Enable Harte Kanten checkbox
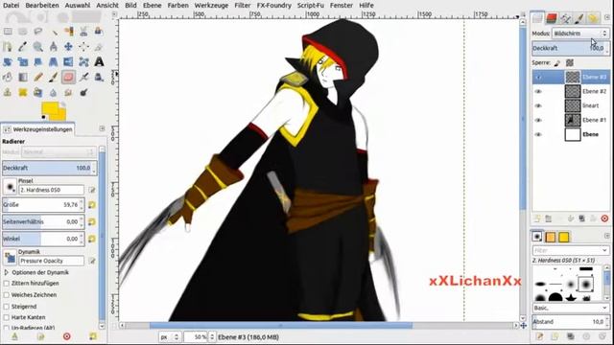Viewport: 614px width, 345px height. point(7,317)
